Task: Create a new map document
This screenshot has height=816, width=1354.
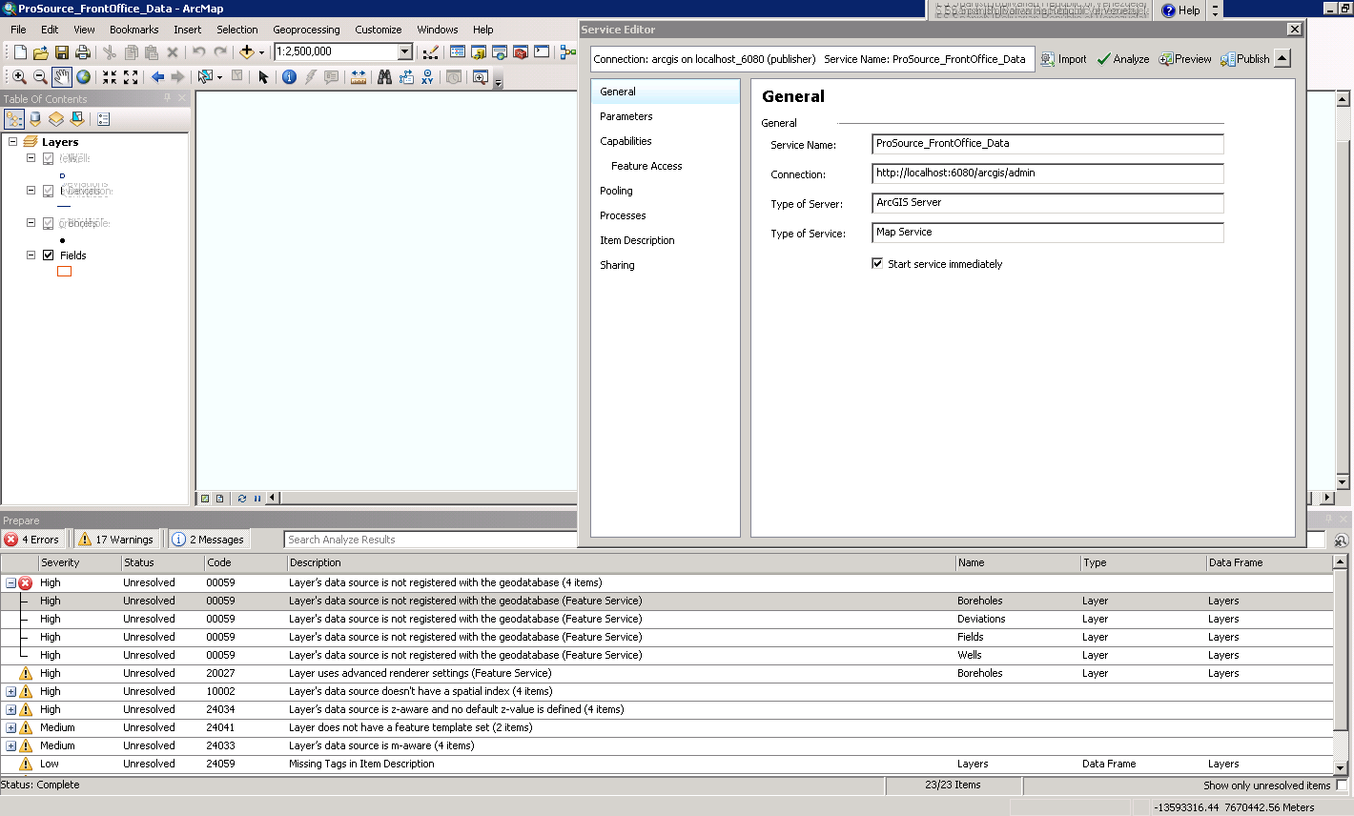Action: point(20,52)
